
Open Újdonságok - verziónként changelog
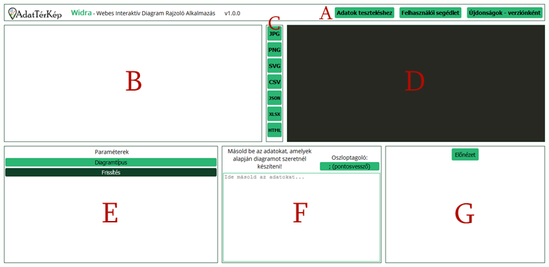pyautogui.click(x=504, y=13)
